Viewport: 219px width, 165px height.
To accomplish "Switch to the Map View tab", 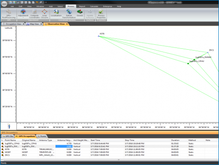I will (34, 24).
